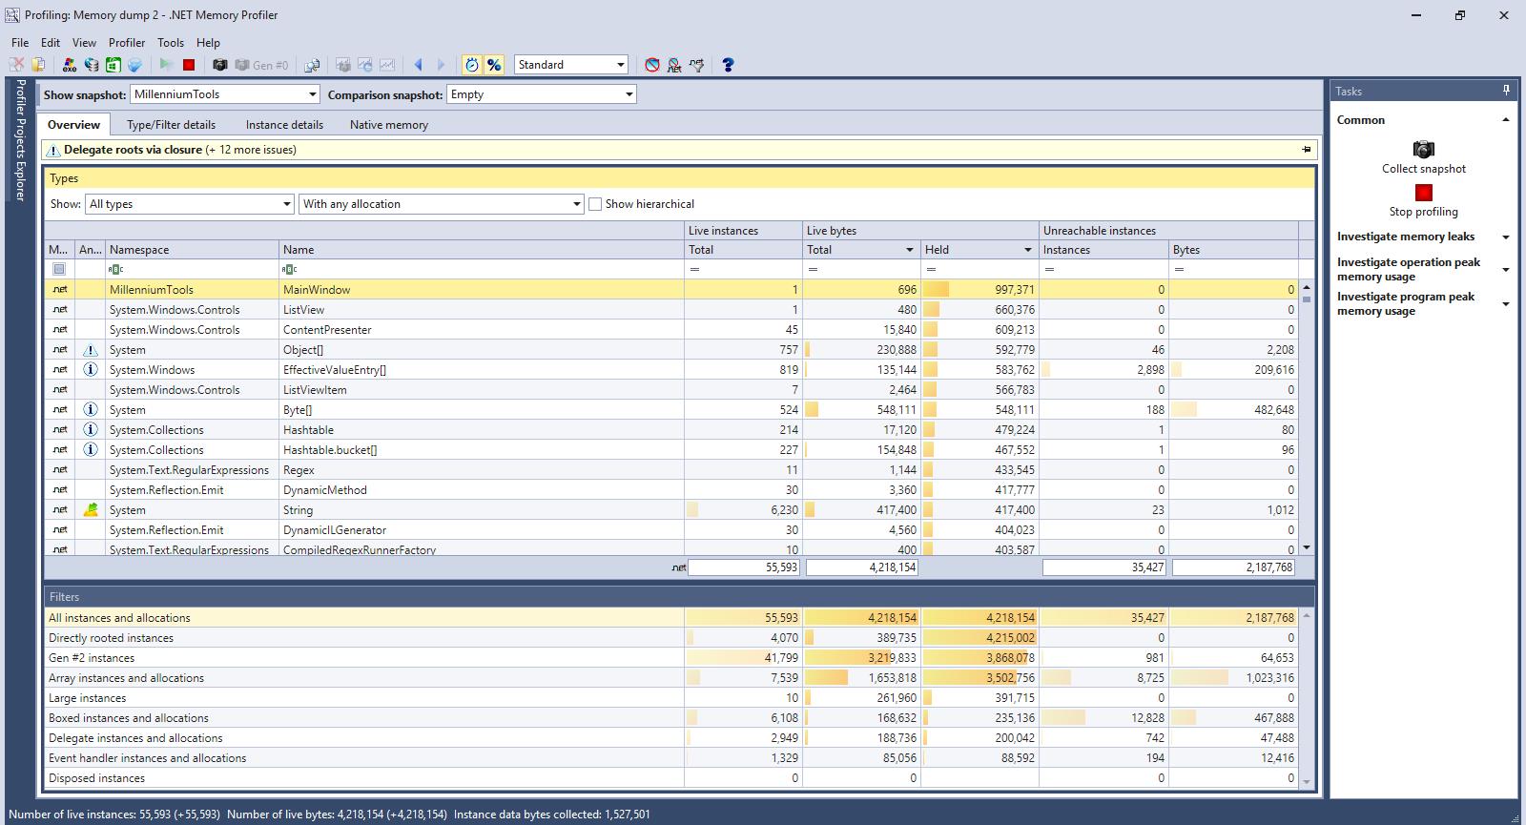This screenshot has height=825, width=1526.
Task: Toggle the mark checkbox in filter row
Action: 59,269
